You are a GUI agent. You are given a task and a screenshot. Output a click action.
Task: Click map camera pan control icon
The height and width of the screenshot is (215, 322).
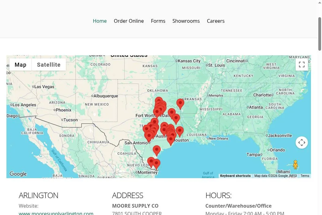302,143
